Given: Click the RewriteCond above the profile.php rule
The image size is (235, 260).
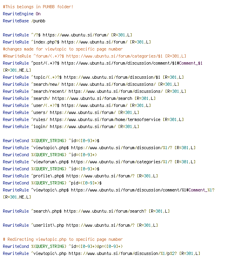Looking at the screenshot, I should pos(51,169).
